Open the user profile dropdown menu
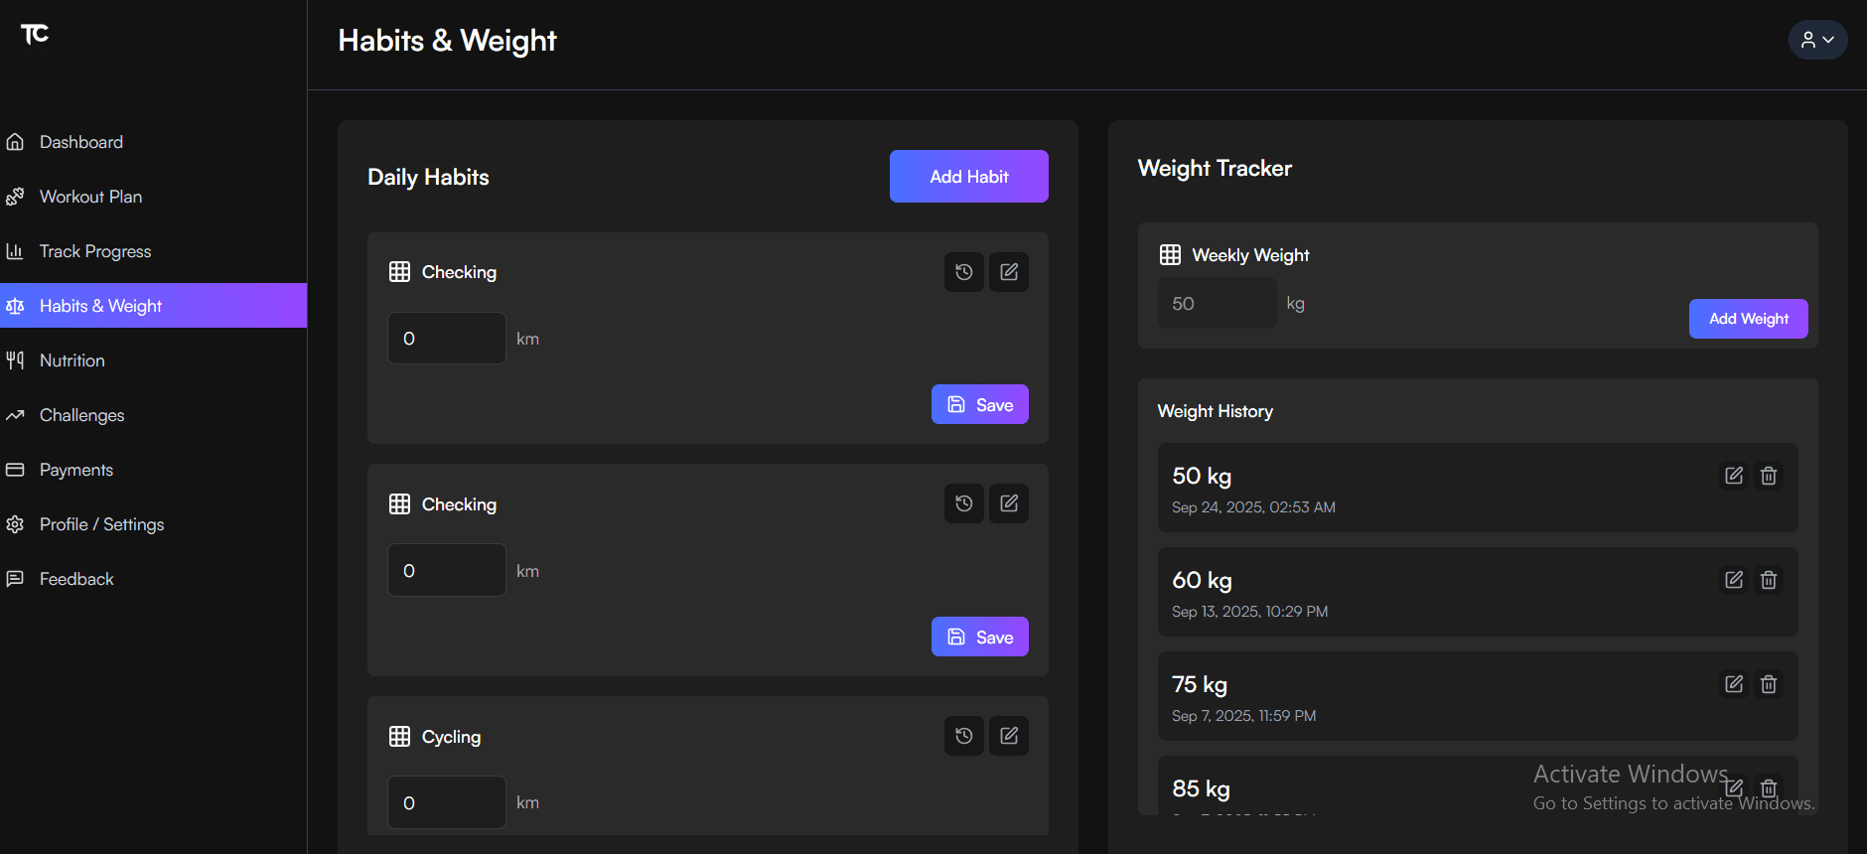 click(1817, 40)
